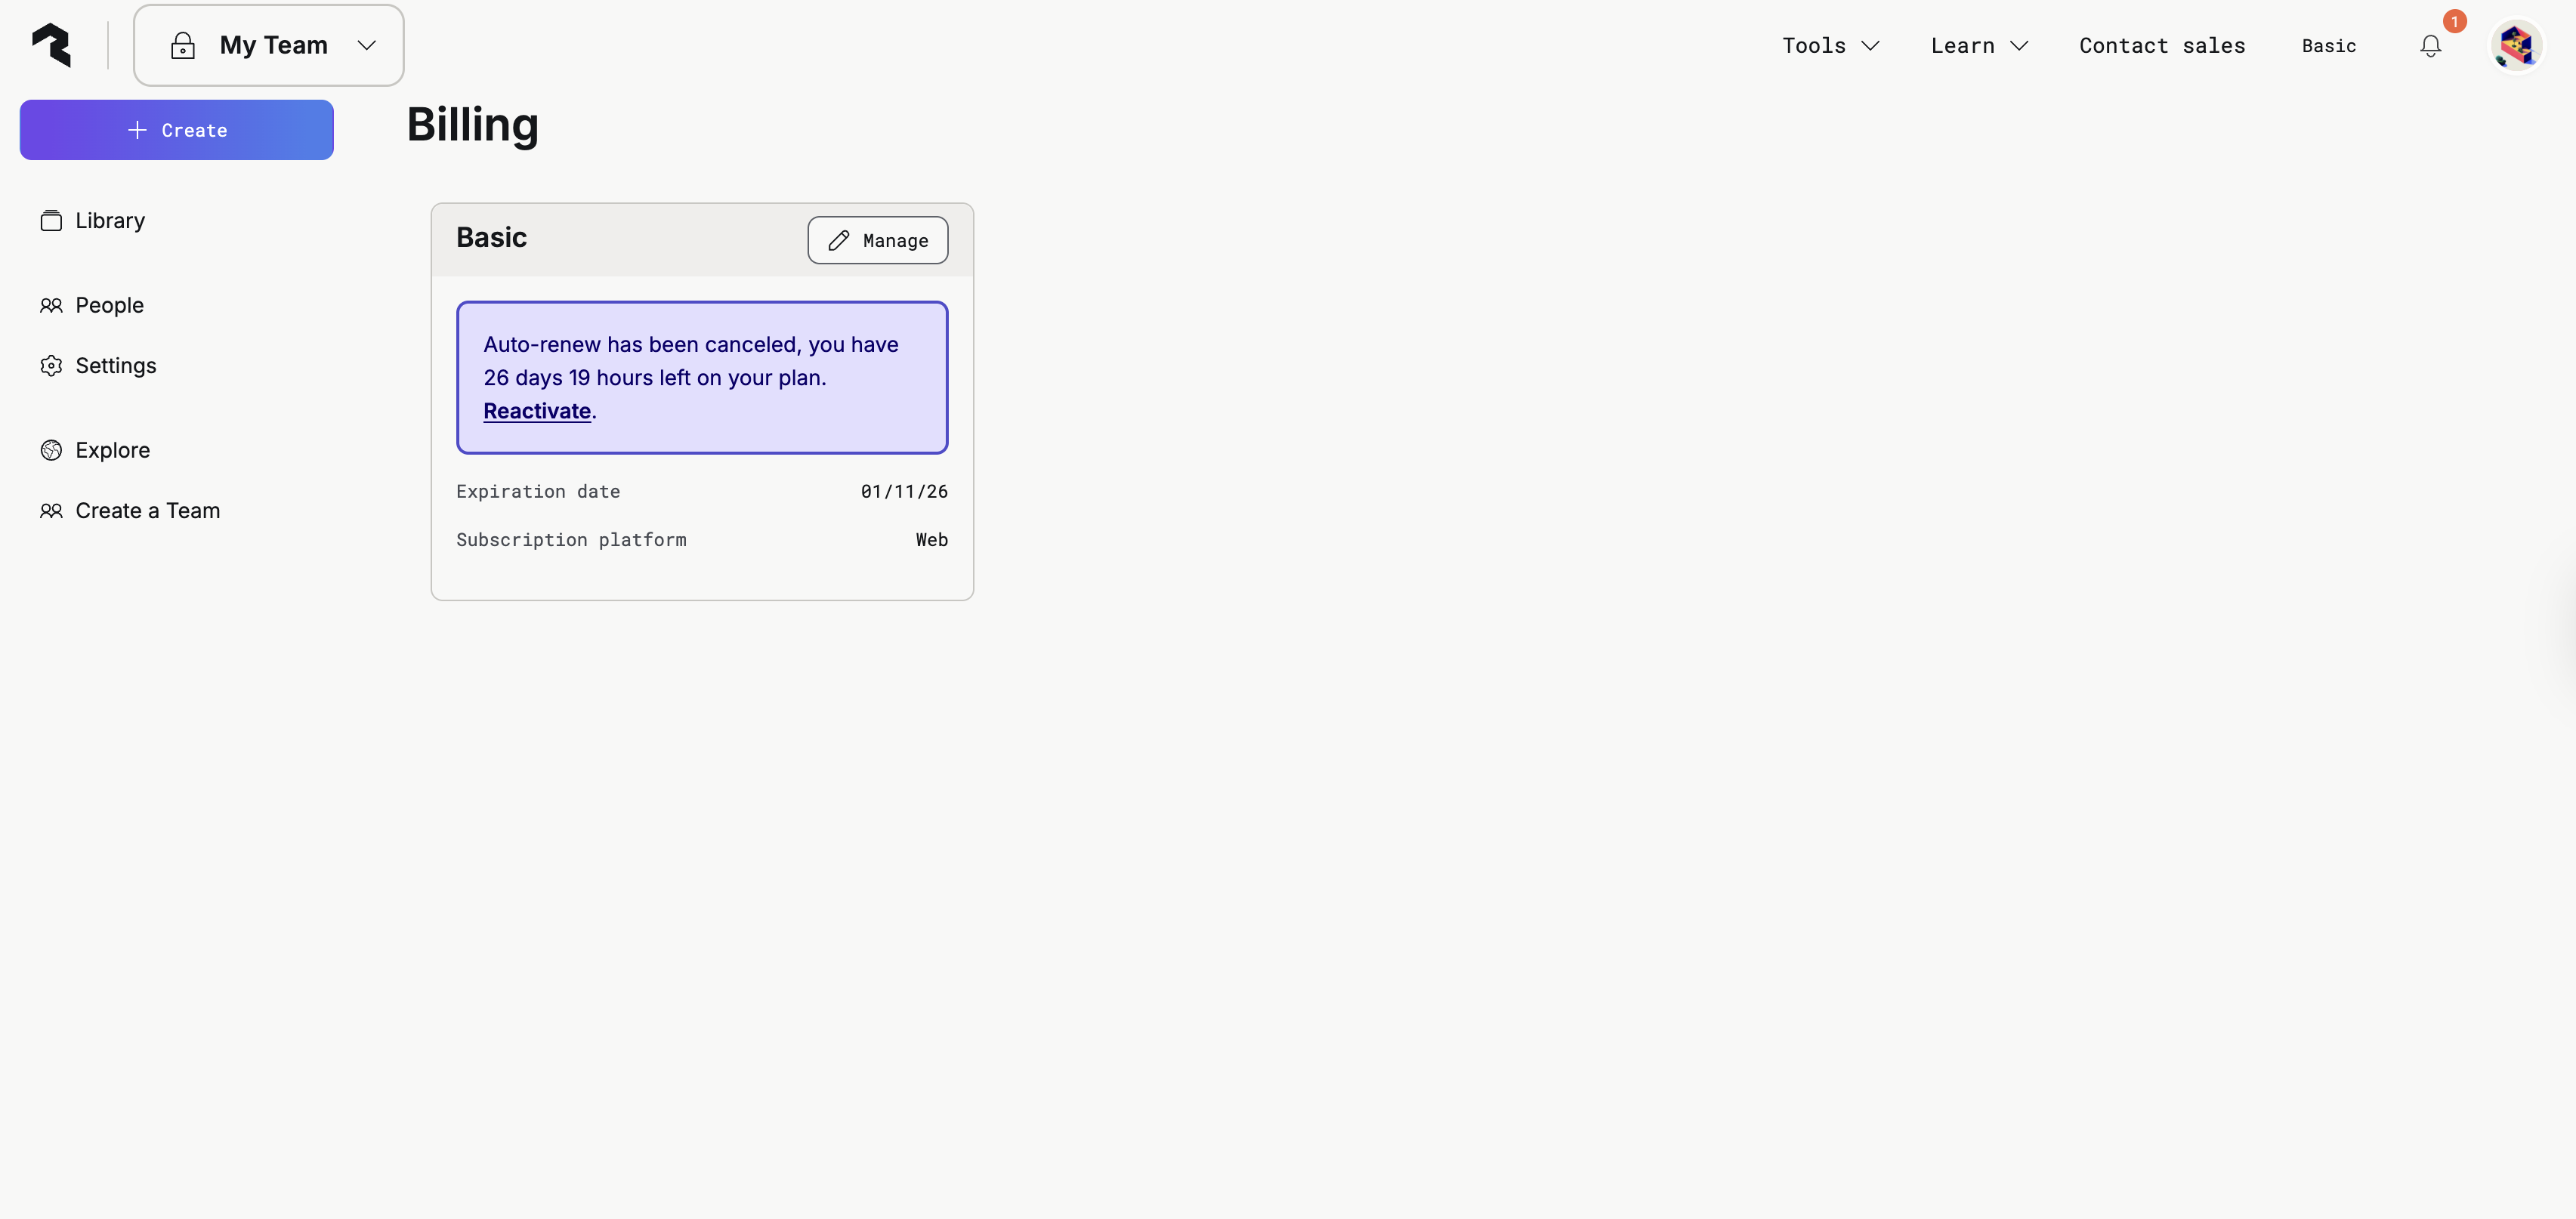Select Contact sales in top bar
2576x1219 pixels.
pyautogui.click(x=2161, y=45)
